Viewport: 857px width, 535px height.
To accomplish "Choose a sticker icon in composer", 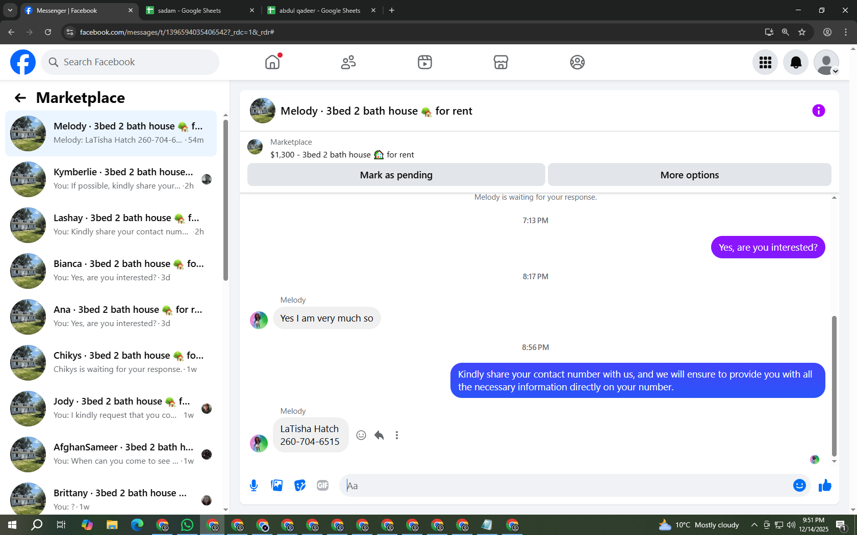I will [300, 486].
